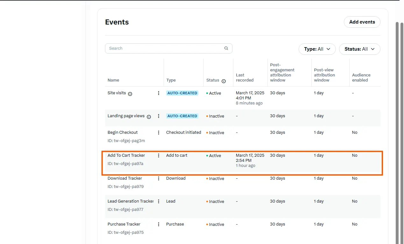Click the Landing page views event name

pyautogui.click(x=126, y=116)
